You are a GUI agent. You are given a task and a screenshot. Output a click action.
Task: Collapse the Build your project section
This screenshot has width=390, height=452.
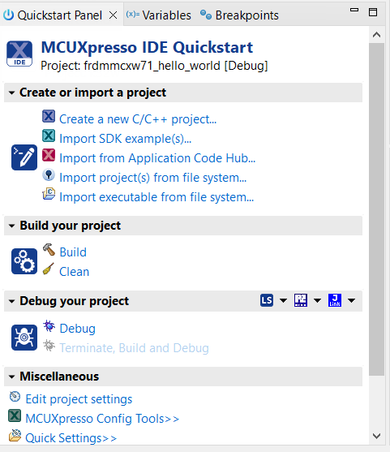[x=12, y=226]
